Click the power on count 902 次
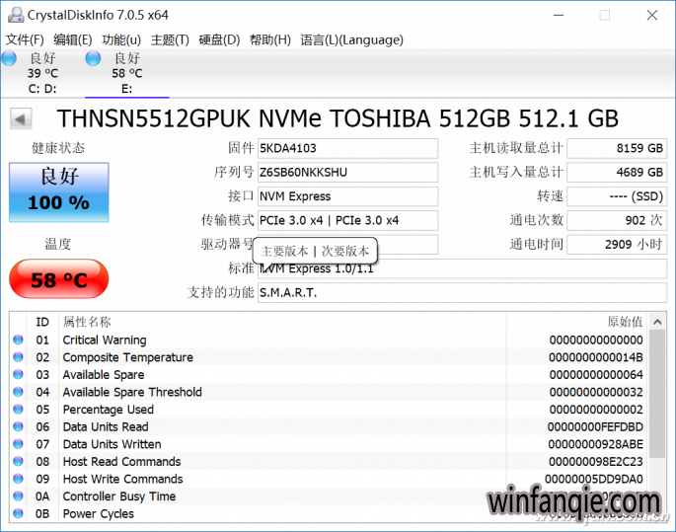Viewport: 676px width, 532px height. 617,221
